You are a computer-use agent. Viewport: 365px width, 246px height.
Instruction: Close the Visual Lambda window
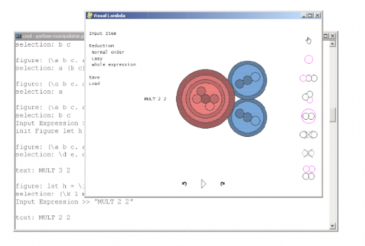(317, 15)
